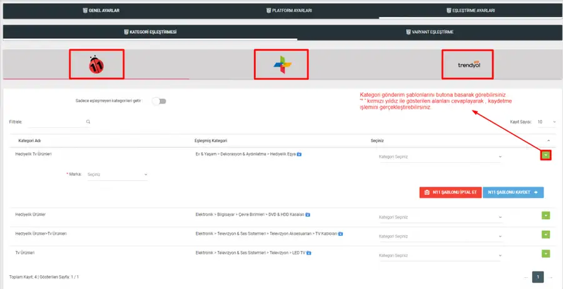Expand template for Hediyelik Ürünler row
563x289 pixels.
(x=545, y=215)
